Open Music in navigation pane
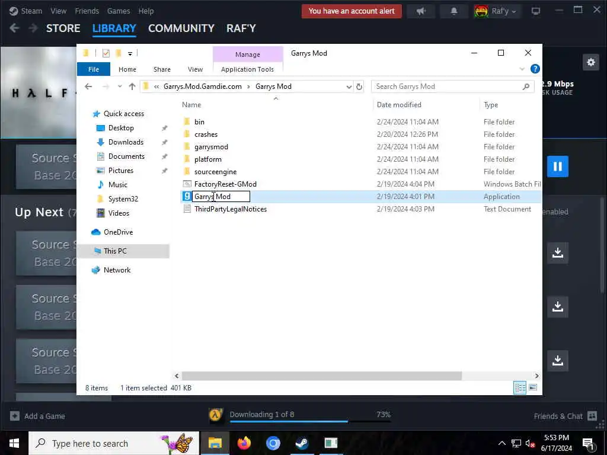Image resolution: width=607 pixels, height=455 pixels. click(118, 185)
